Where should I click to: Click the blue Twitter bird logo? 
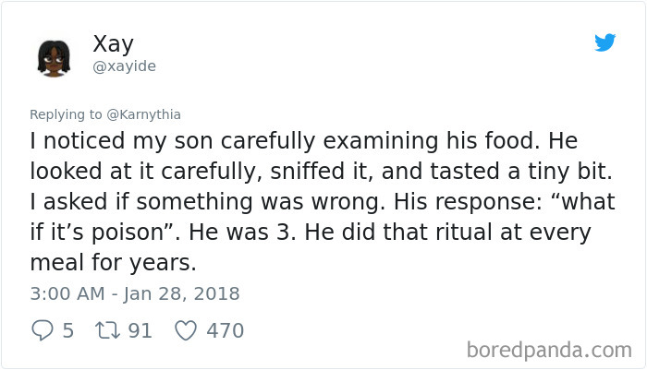(604, 42)
